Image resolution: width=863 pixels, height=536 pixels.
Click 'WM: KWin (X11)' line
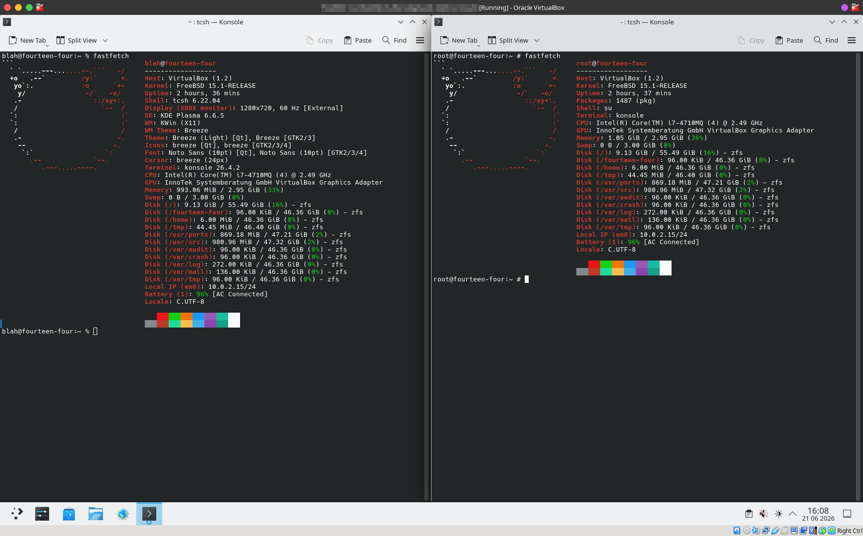173,123
